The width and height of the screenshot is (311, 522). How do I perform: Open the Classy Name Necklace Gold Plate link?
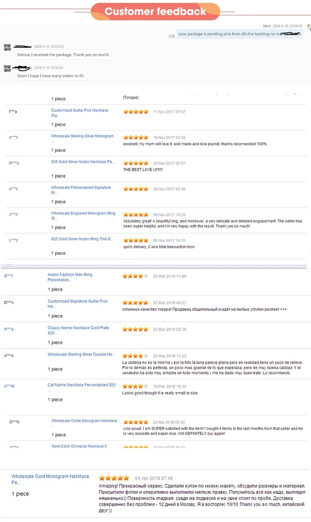pyautogui.click(x=78, y=328)
